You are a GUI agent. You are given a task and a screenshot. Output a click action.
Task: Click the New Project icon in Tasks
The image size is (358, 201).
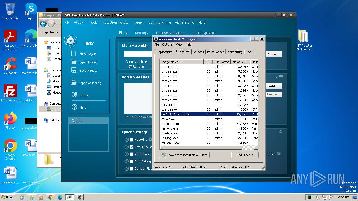[74, 54]
